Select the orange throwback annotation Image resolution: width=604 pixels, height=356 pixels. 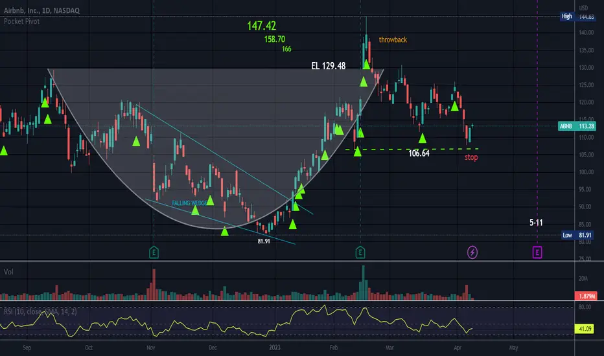[x=393, y=39]
